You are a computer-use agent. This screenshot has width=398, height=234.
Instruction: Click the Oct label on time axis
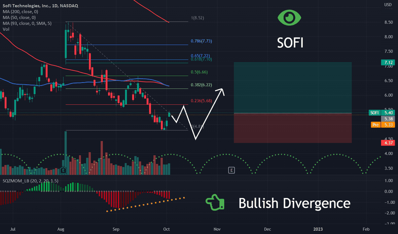click(166, 229)
